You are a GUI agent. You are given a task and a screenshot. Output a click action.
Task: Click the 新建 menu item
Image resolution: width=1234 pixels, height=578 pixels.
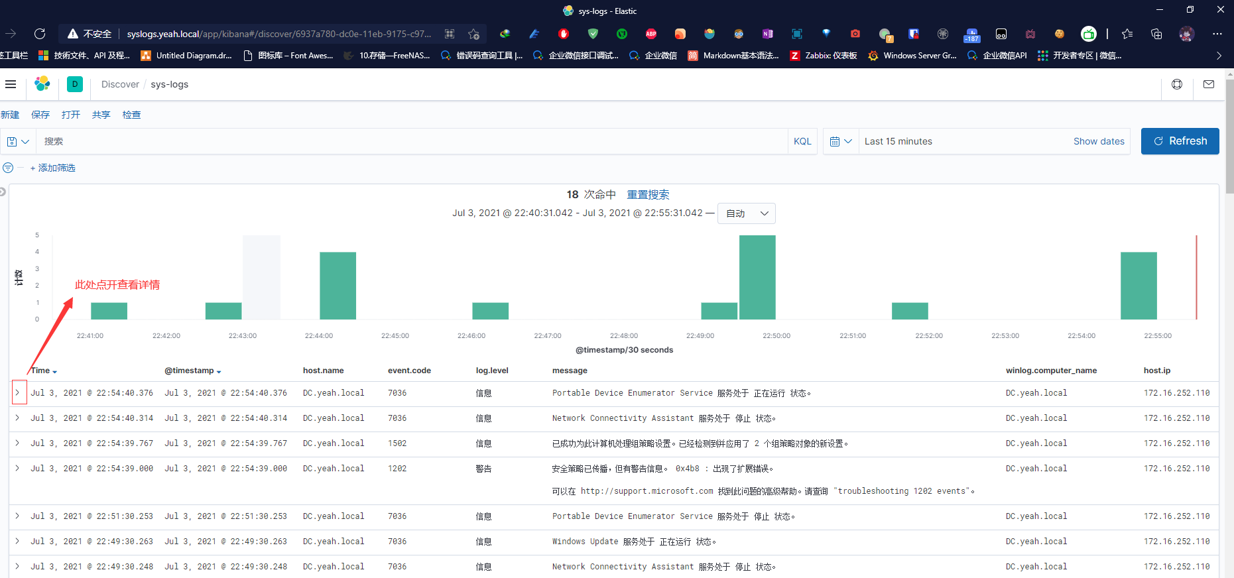tap(10, 115)
